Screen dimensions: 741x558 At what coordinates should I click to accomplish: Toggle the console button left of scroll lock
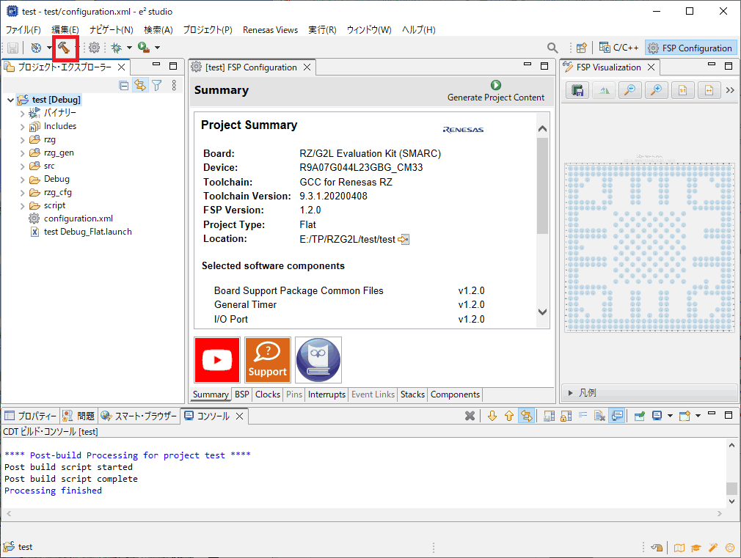click(x=549, y=416)
